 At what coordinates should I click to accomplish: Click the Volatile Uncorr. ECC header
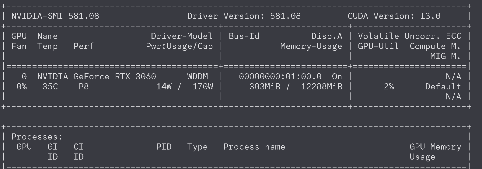click(409, 36)
